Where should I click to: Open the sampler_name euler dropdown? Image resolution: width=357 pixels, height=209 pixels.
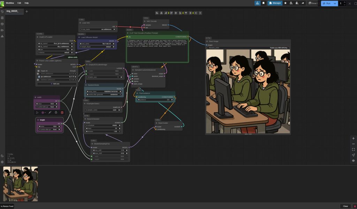[103, 110]
